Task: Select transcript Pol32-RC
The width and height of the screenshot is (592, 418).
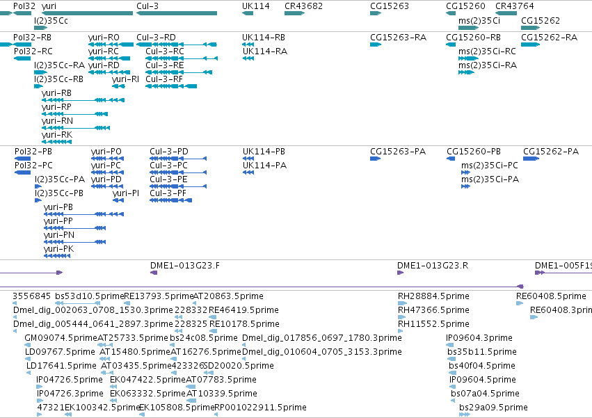Action: [x=22, y=58]
